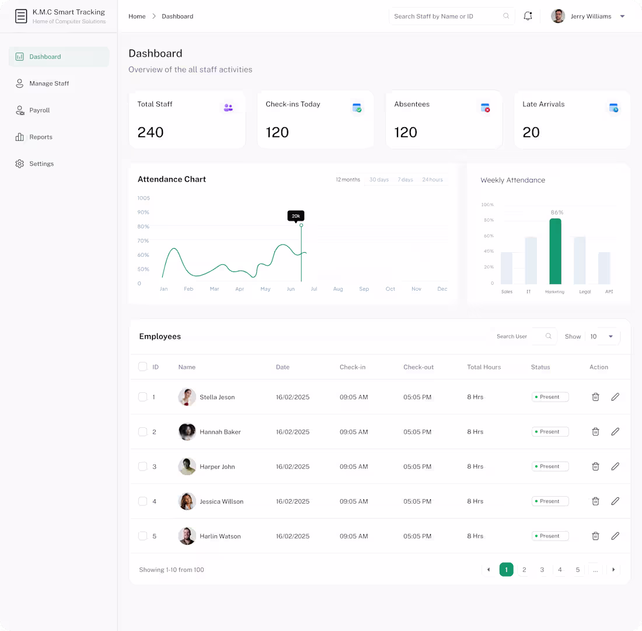Open Settings in the sidebar
The image size is (642, 631).
tap(59, 164)
